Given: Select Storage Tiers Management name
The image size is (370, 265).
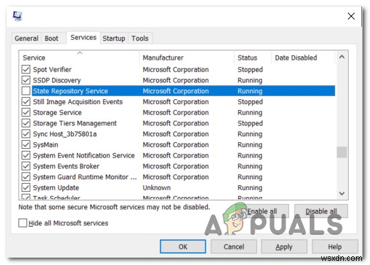Looking at the screenshot, I should 75,123.
